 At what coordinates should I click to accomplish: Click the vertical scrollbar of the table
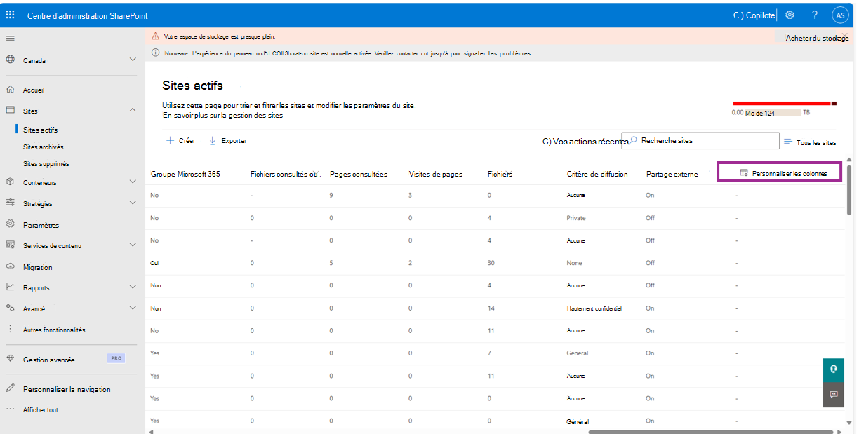(x=848, y=190)
